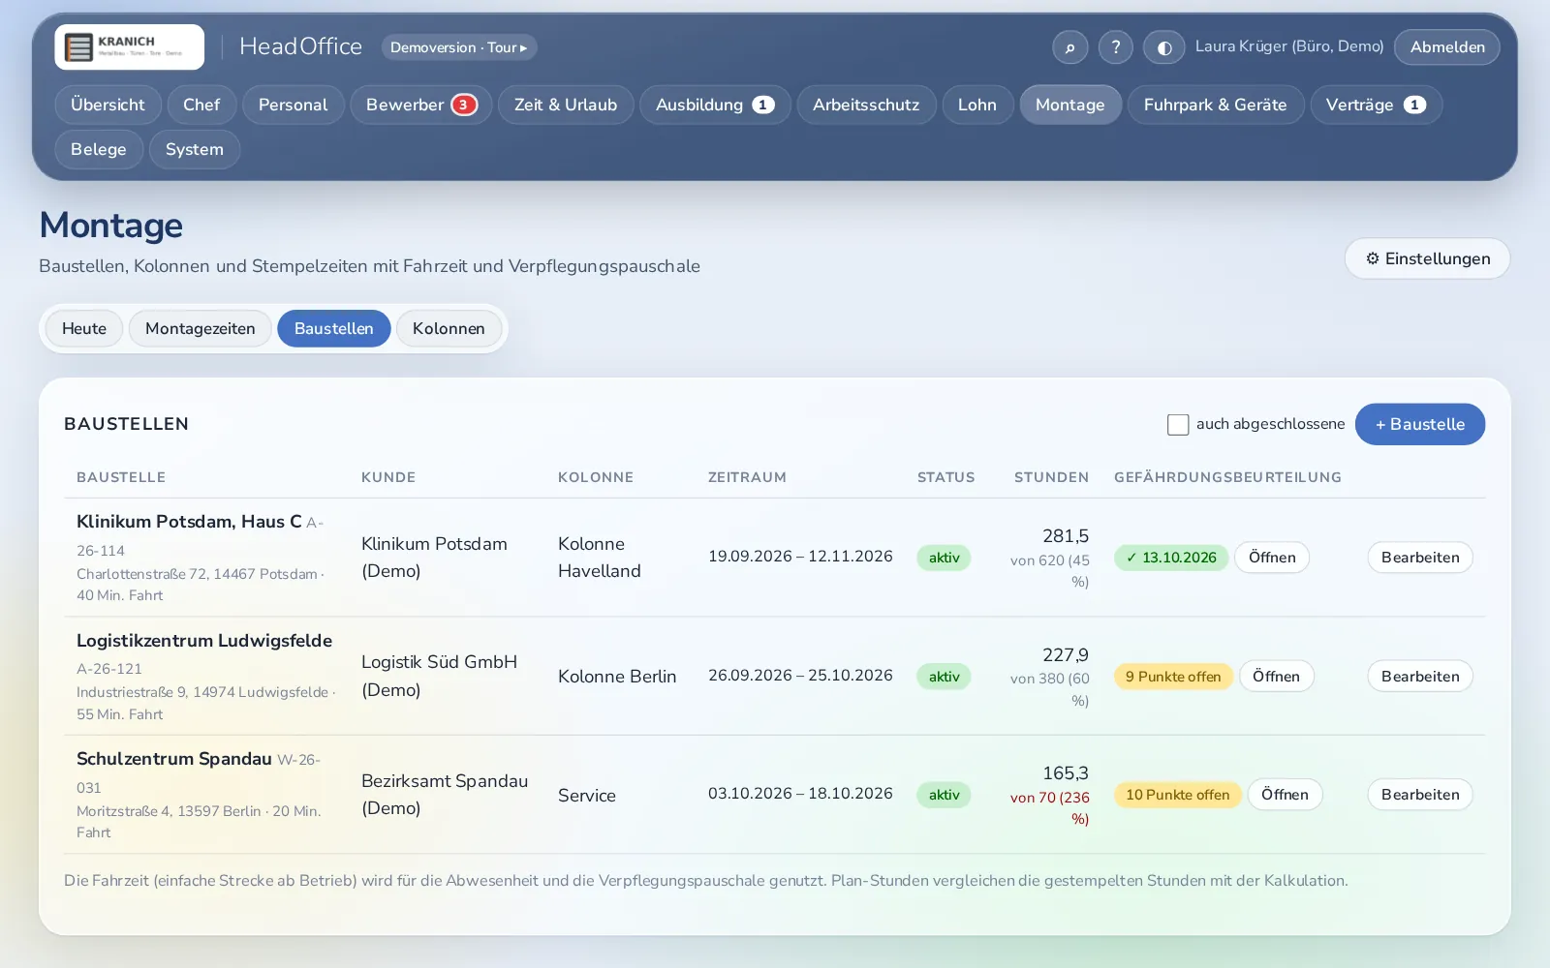Edit Schulzentrum Spandau via Bearbeiten
Viewport: 1550px width, 968px height.
point(1420,795)
